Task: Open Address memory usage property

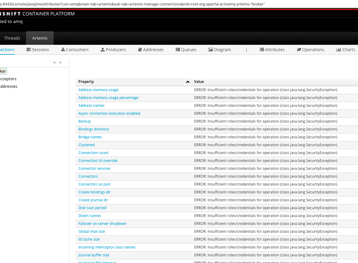Action: click(x=98, y=90)
